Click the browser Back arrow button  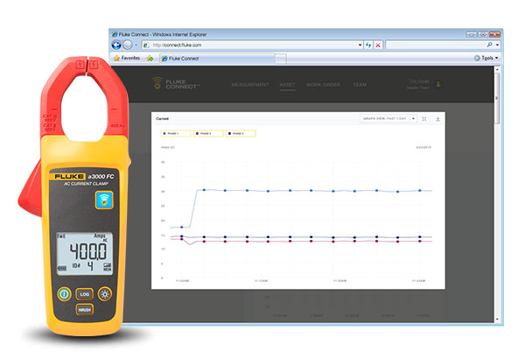tap(116, 45)
